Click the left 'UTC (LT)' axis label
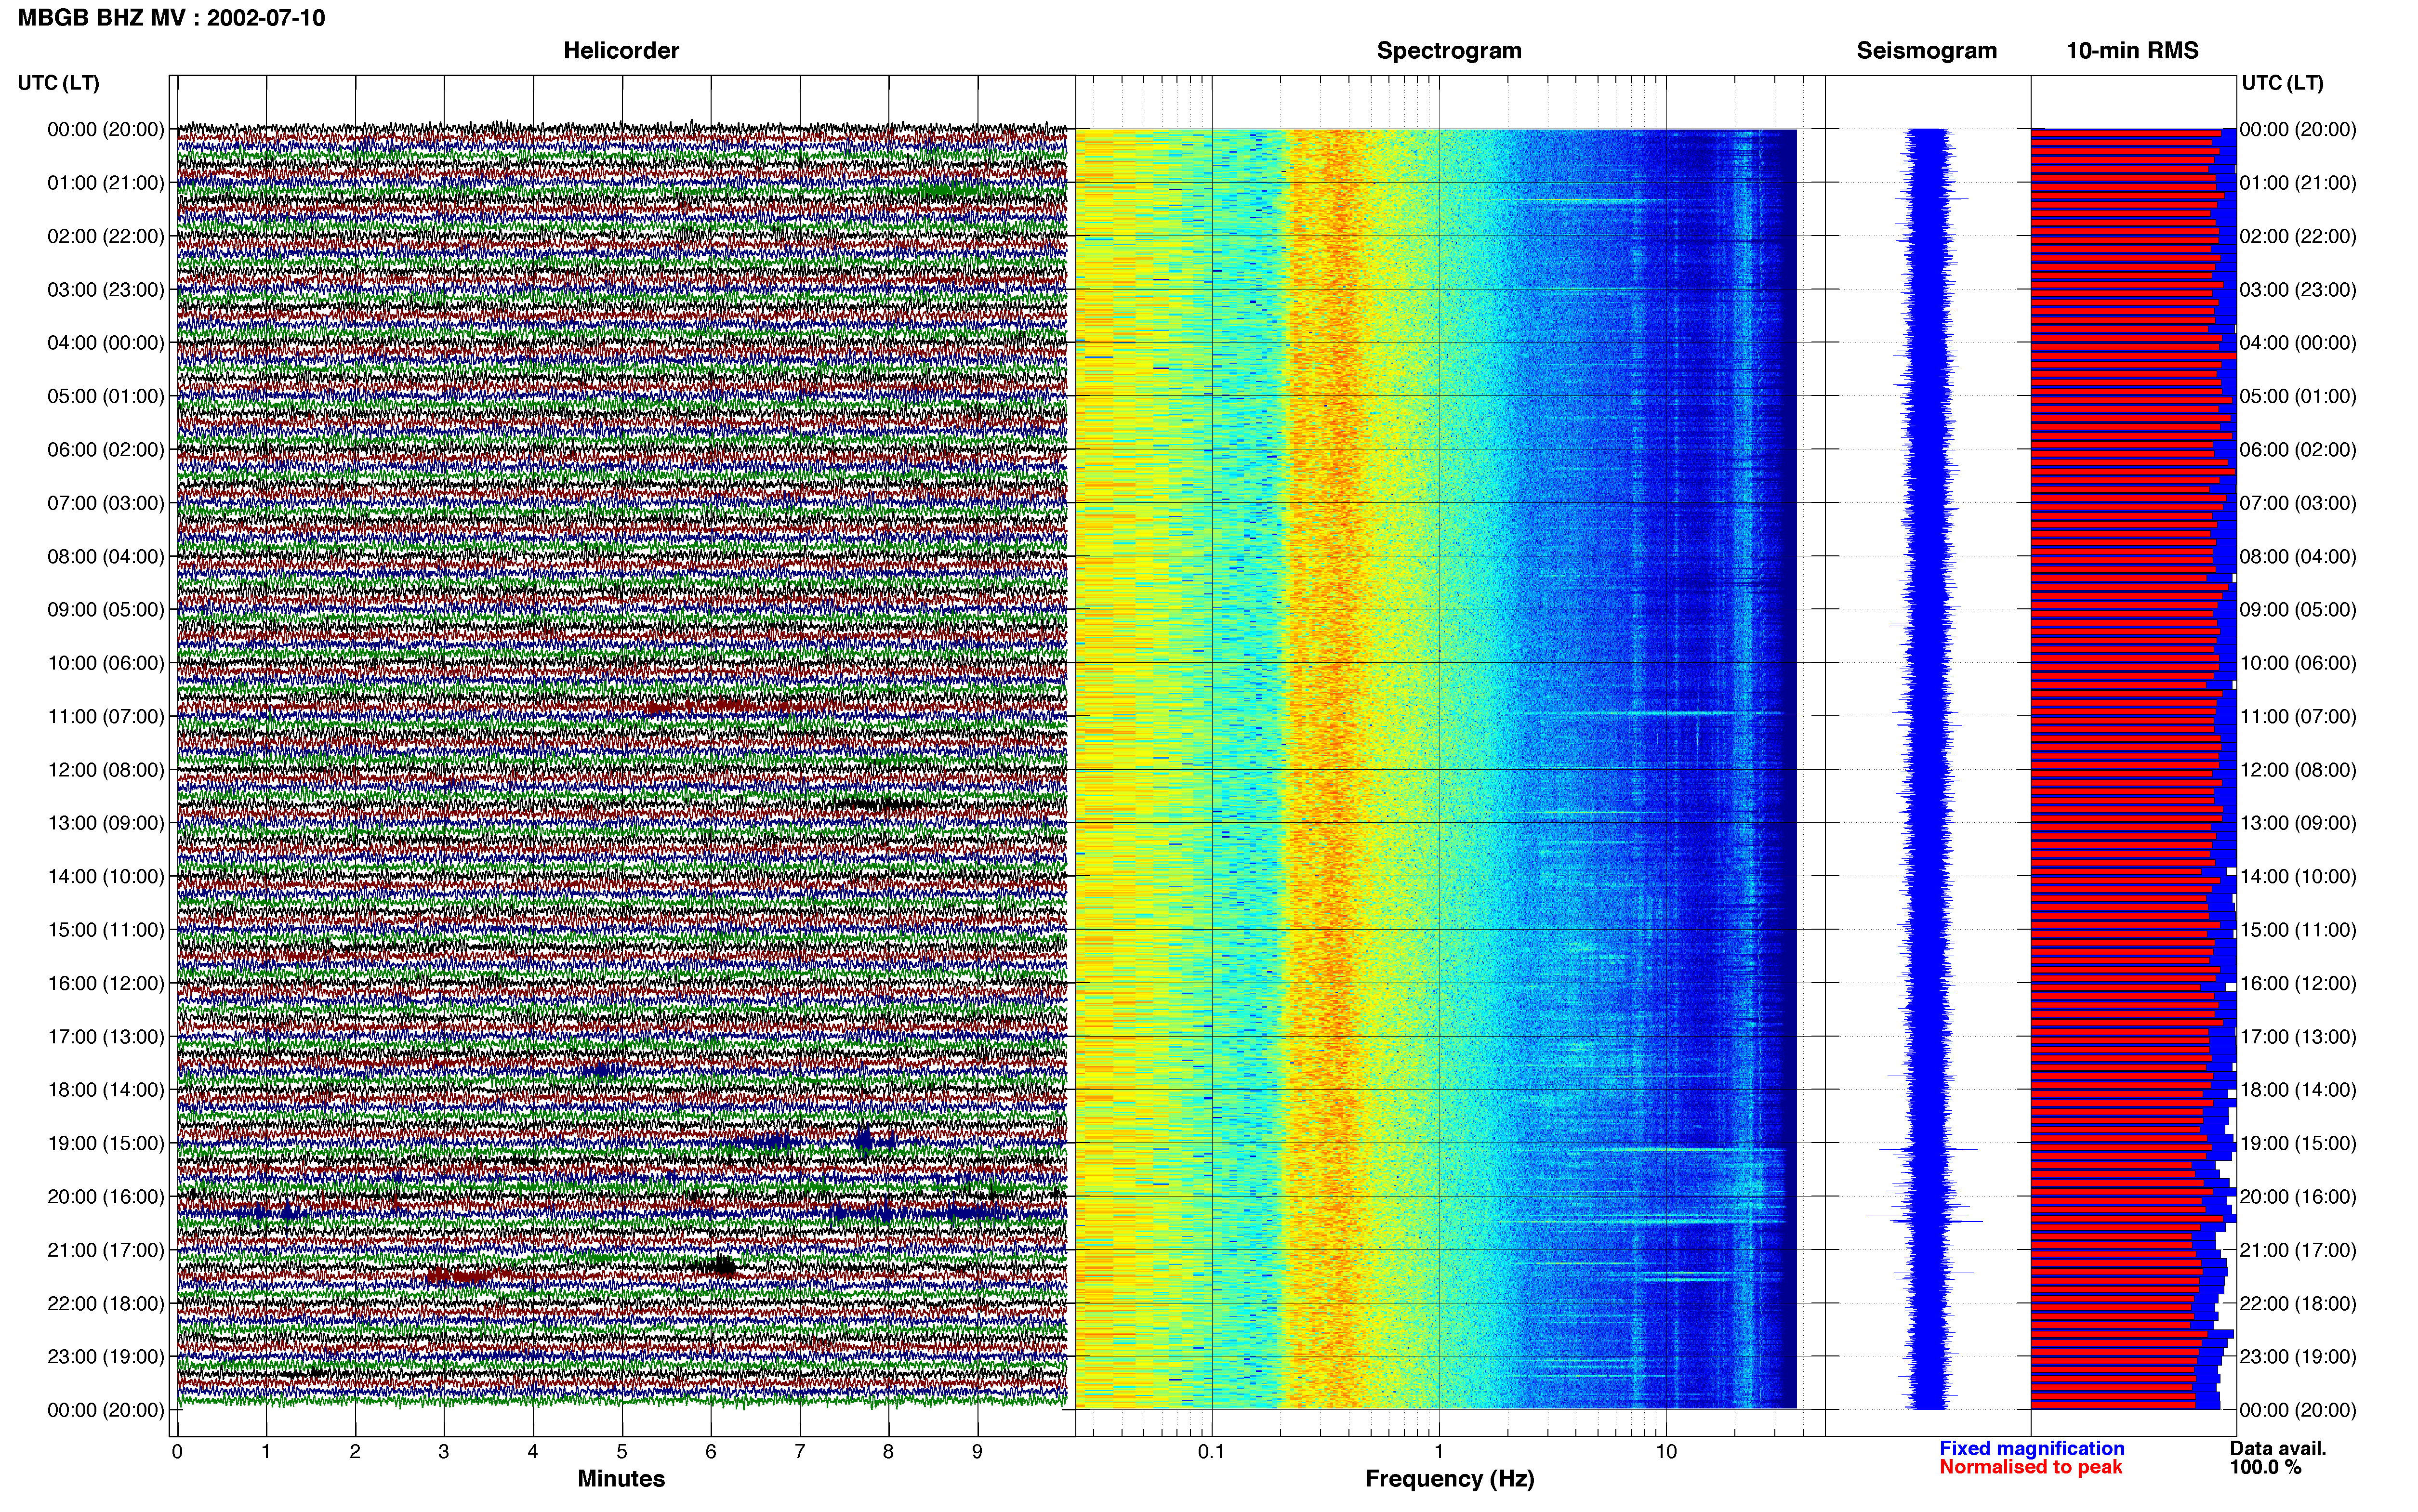This screenshot has width=2418, height=1512. click(59, 83)
